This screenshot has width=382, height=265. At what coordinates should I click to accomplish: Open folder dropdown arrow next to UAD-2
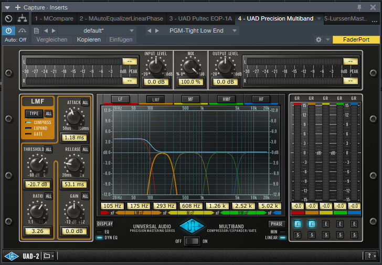click(x=53, y=256)
